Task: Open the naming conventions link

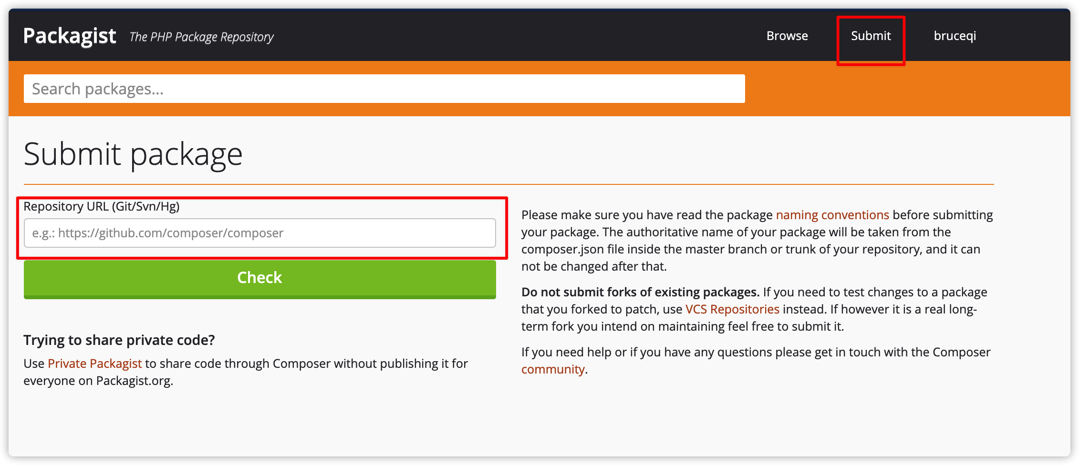Action: [832, 215]
